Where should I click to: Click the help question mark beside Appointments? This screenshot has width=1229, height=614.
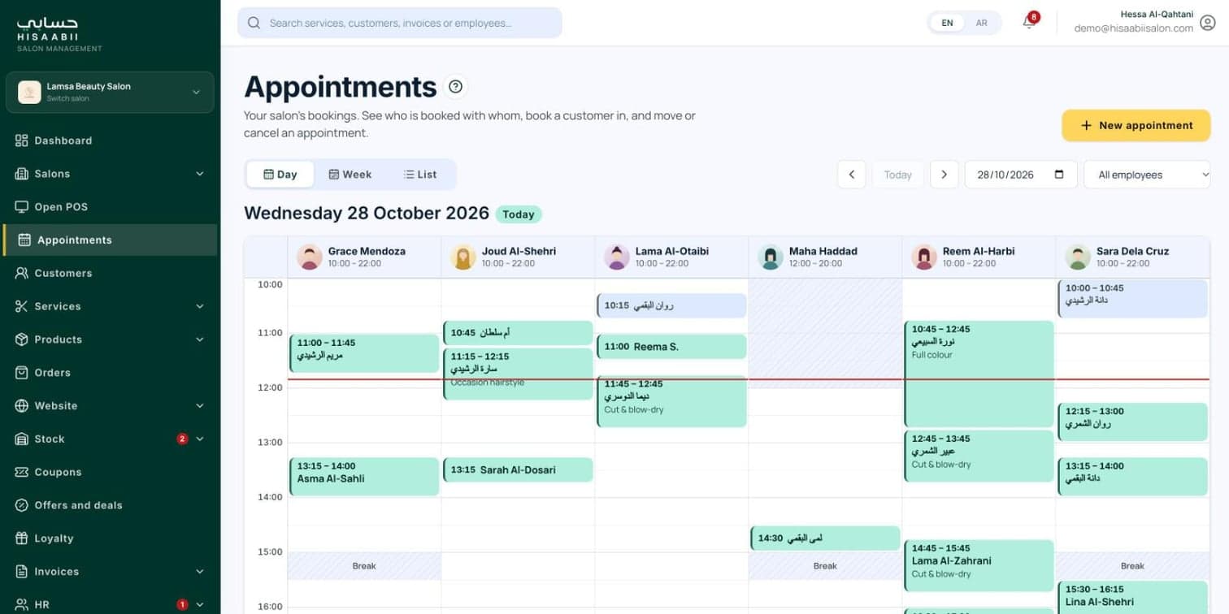click(x=455, y=87)
